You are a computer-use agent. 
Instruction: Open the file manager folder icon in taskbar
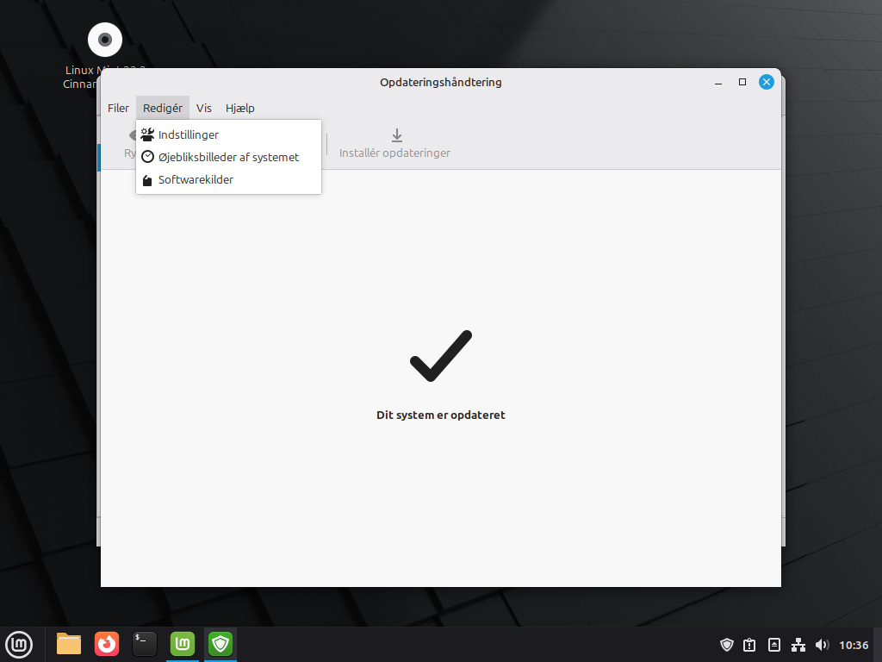(69, 644)
